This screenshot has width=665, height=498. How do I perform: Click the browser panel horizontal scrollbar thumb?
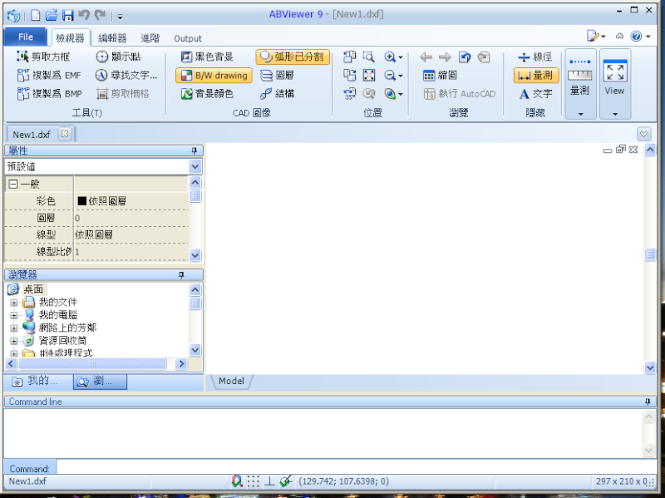coord(92,363)
